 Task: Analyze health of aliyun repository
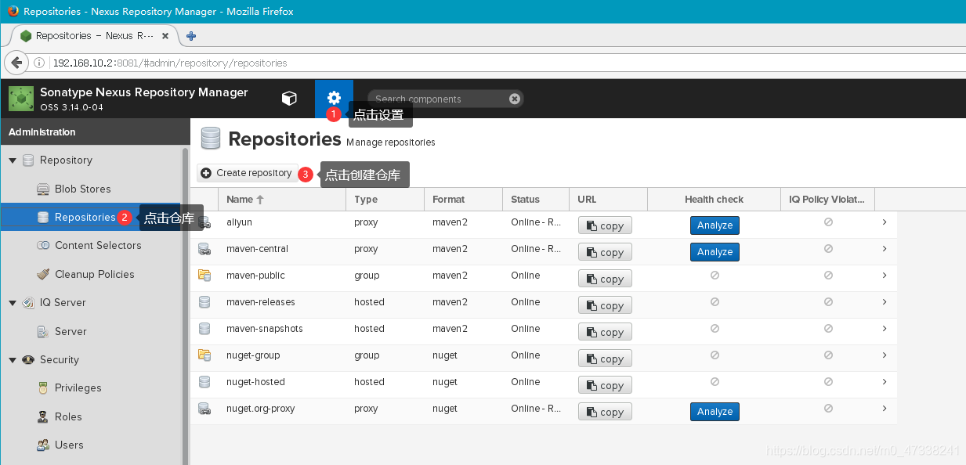click(x=715, y=225)
